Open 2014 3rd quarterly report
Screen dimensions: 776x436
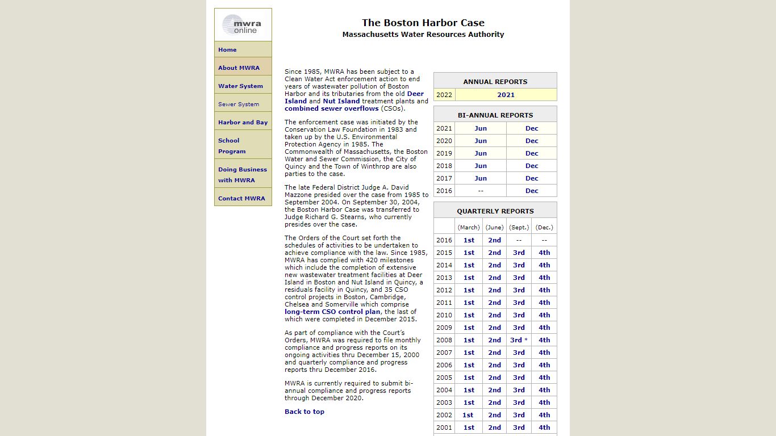pos(519,265)
